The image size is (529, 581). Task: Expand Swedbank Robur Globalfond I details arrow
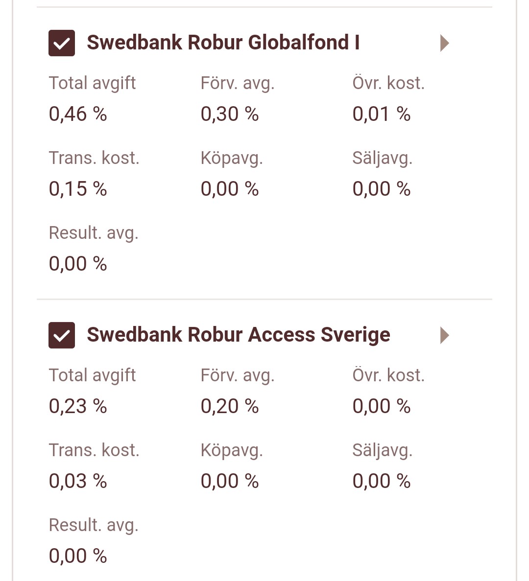[444, 43]
